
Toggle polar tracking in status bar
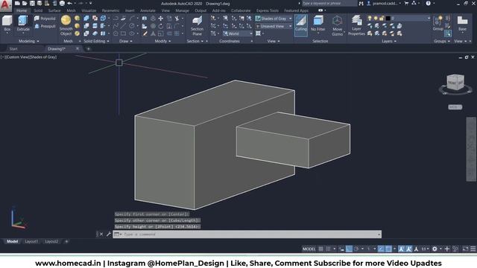click(x=356, y=249)
